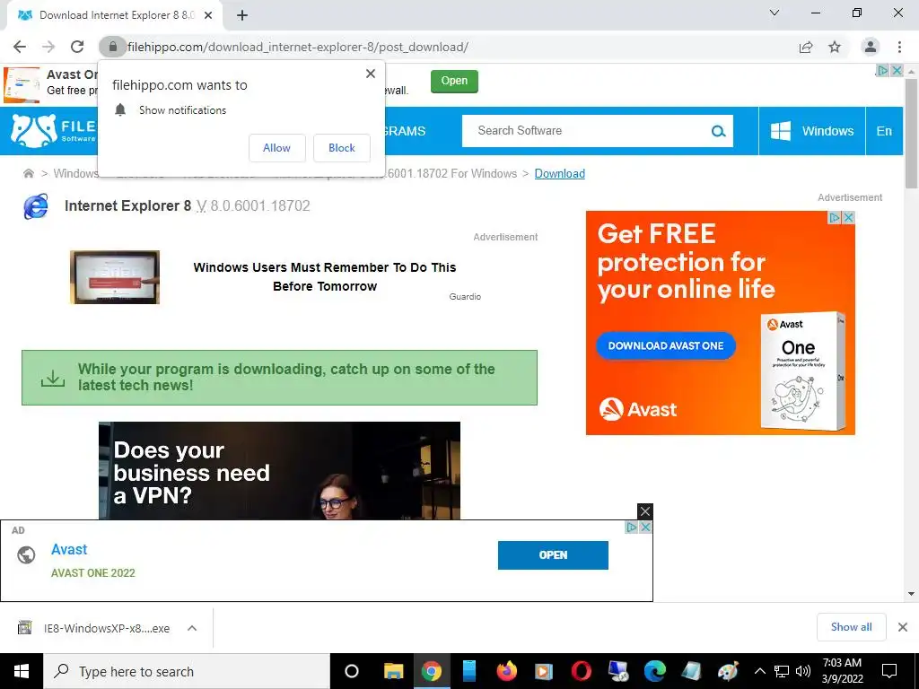Open the Chrome profile avatar
Screen dimensions: 919x689
pos(871,47)
